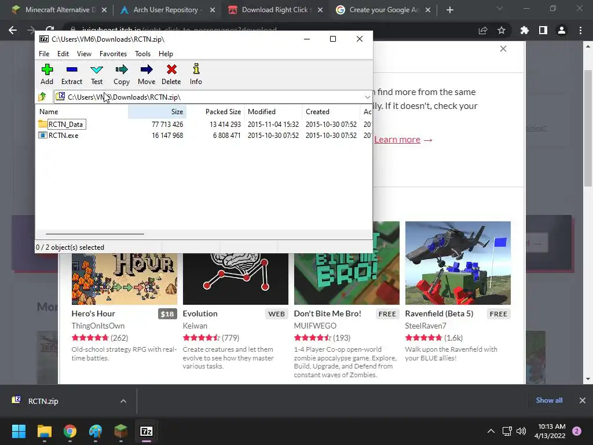Toggle Chrome side panel icon
The image size is (593, 445).
click(543, 30)
